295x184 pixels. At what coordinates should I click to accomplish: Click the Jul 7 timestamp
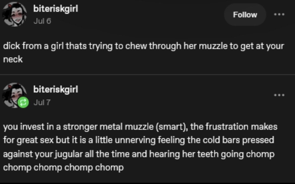click(x=42, y=102)
